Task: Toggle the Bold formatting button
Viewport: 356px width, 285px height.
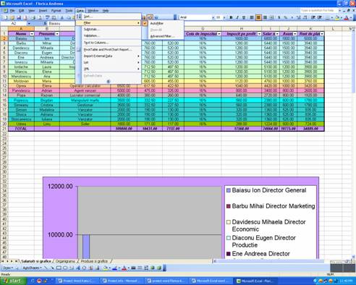Action: pyautogui.click(x=231, y=17)
